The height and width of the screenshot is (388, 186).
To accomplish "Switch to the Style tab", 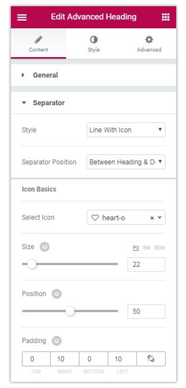I will coord(94,44).
